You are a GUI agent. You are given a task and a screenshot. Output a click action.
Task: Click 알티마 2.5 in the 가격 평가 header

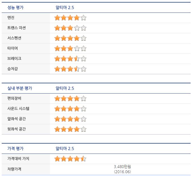point(65,148)
